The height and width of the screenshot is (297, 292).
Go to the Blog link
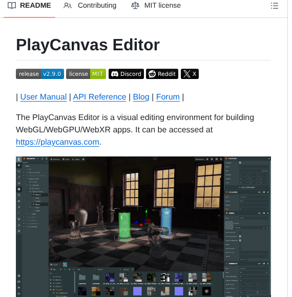pos(141,97)
